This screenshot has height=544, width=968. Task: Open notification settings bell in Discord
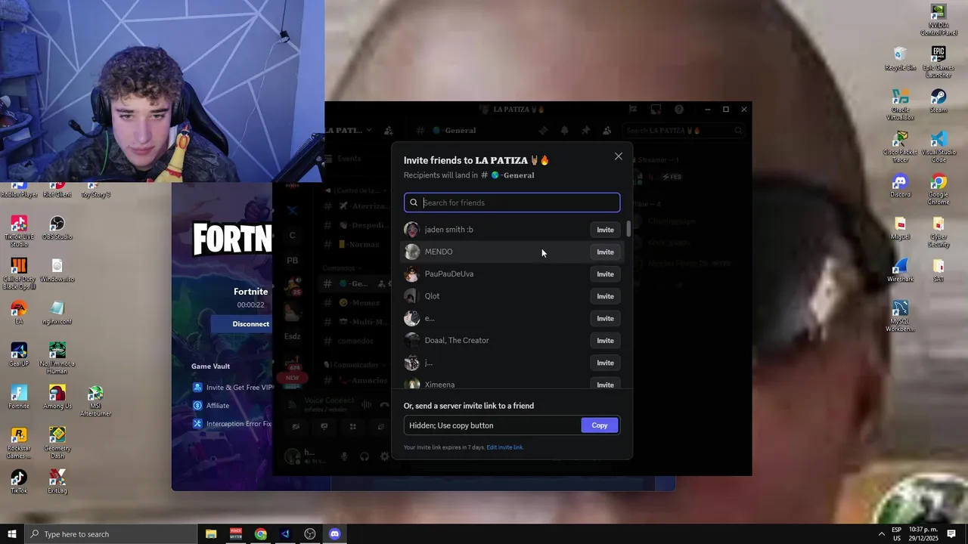(x=564, y=131)
